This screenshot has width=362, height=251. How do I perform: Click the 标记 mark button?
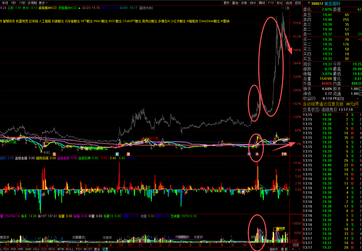[x=280, y=3]
